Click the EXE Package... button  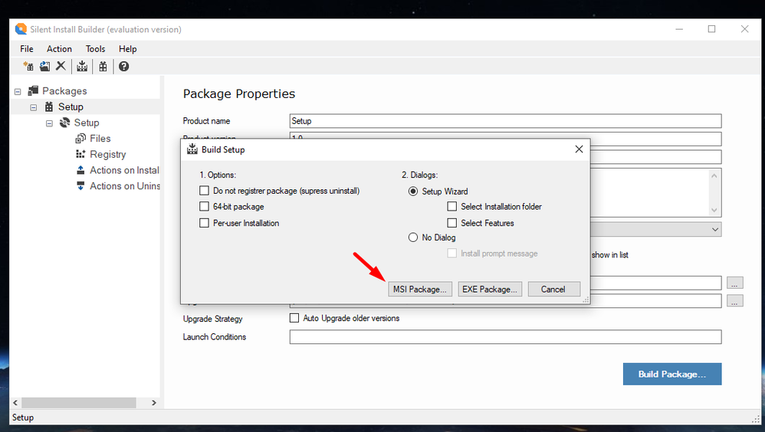pos(490,289)
